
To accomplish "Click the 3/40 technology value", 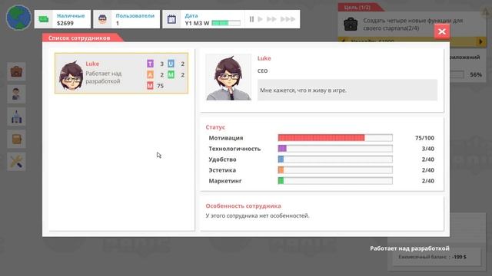I will 428,149.
